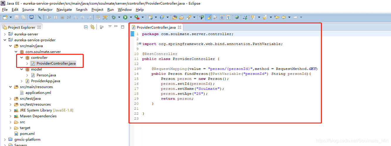The width and height of the screenshot is (391, 146).
Task: Open the Window menu
Action: [125, 9]
